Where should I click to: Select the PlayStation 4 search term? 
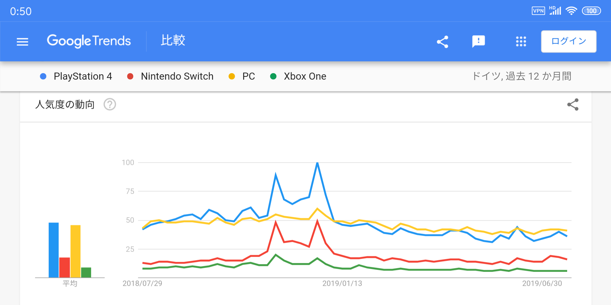click(x=83, y=76)
